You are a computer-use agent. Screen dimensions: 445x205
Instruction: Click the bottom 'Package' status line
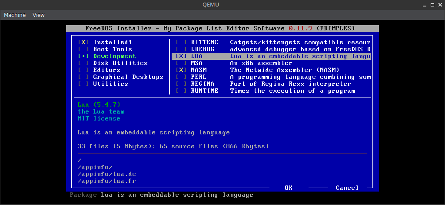pyautogui.click(x=162, y=195)
